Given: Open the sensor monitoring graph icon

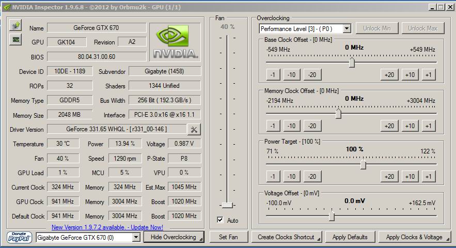Looking at the screenshot, I should point(15,40).
